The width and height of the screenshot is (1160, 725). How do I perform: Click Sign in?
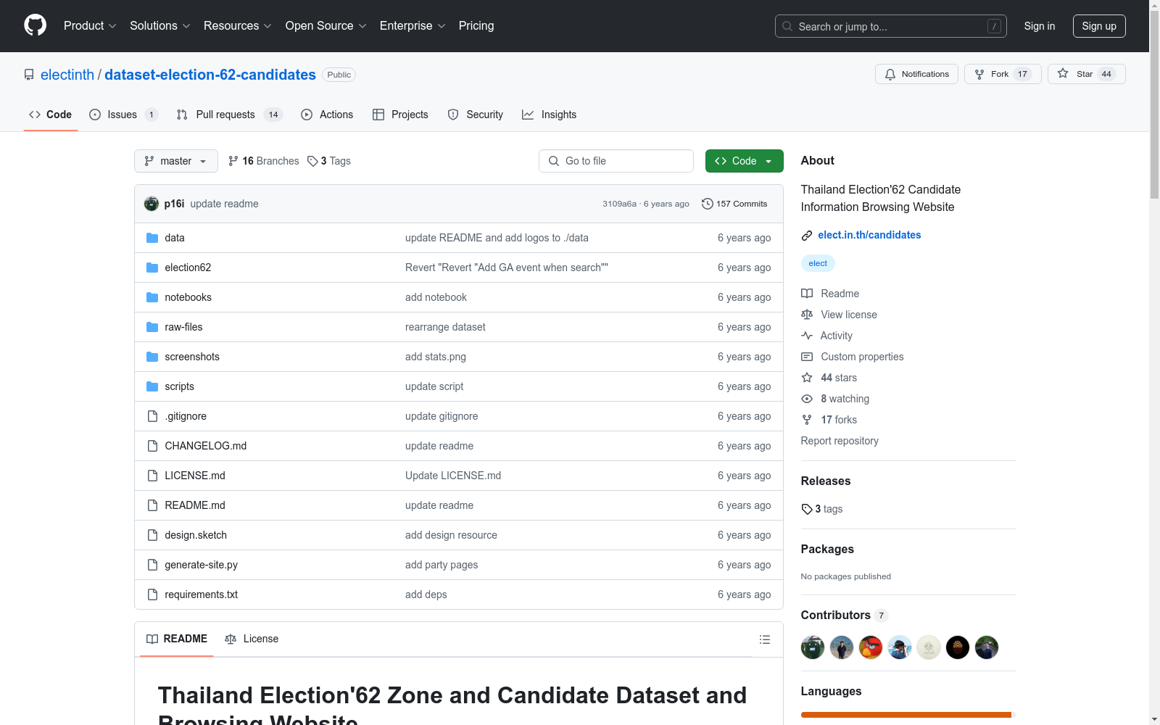click(x=1040, y=26)
